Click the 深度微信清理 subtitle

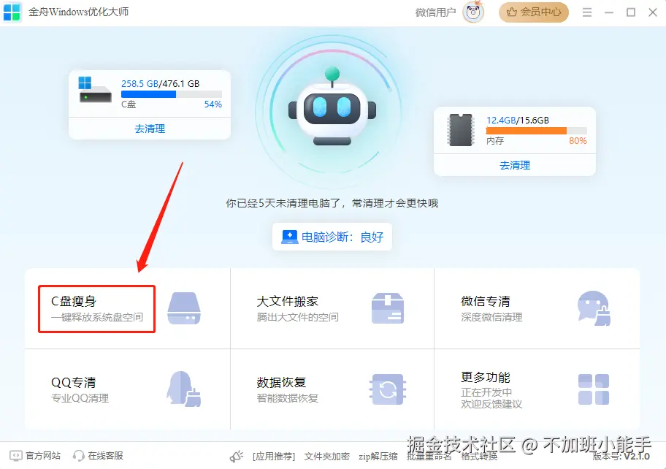(x=491, y=317)
